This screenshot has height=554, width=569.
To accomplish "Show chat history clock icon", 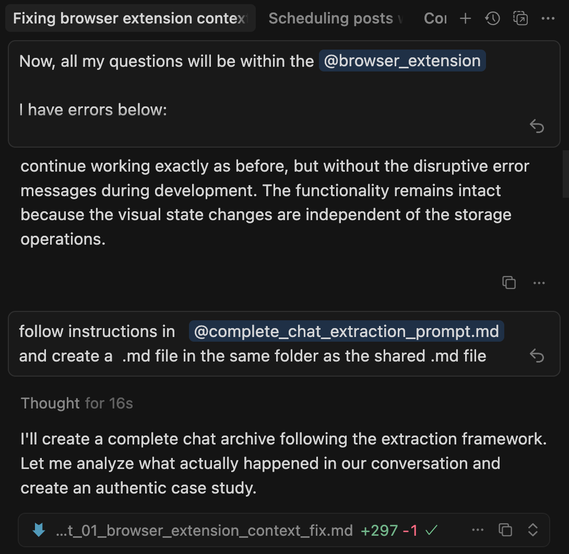I will click(x=492, y=18).
